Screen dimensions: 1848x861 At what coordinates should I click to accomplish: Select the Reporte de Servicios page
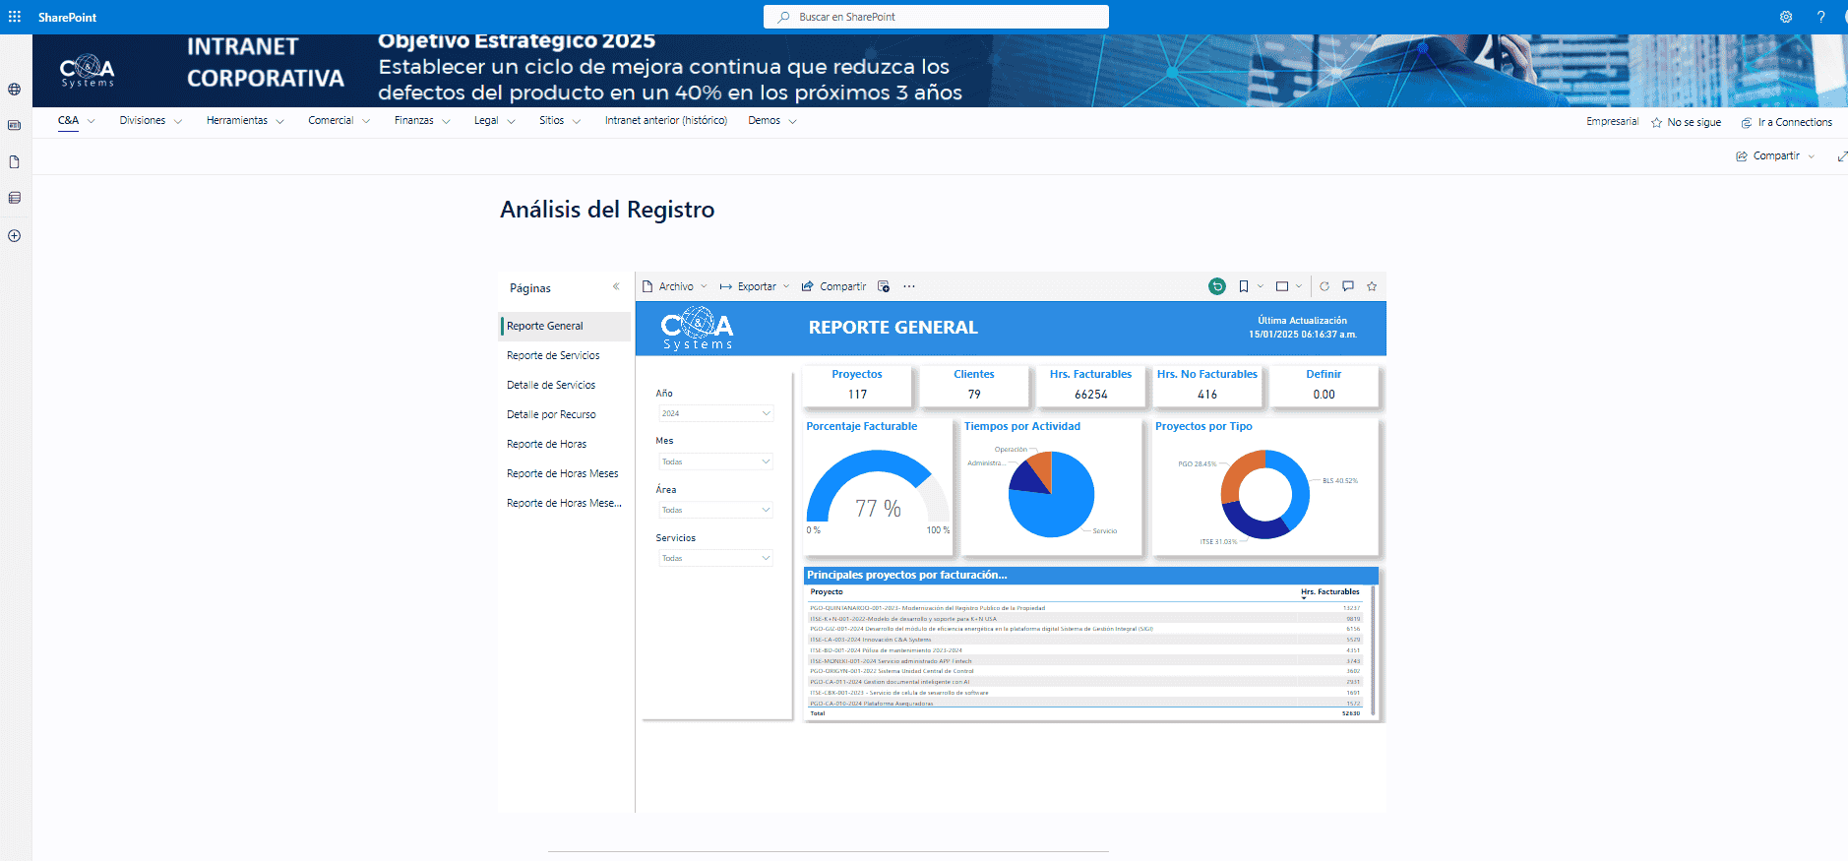pyautogui.click(x=565, y=355)
